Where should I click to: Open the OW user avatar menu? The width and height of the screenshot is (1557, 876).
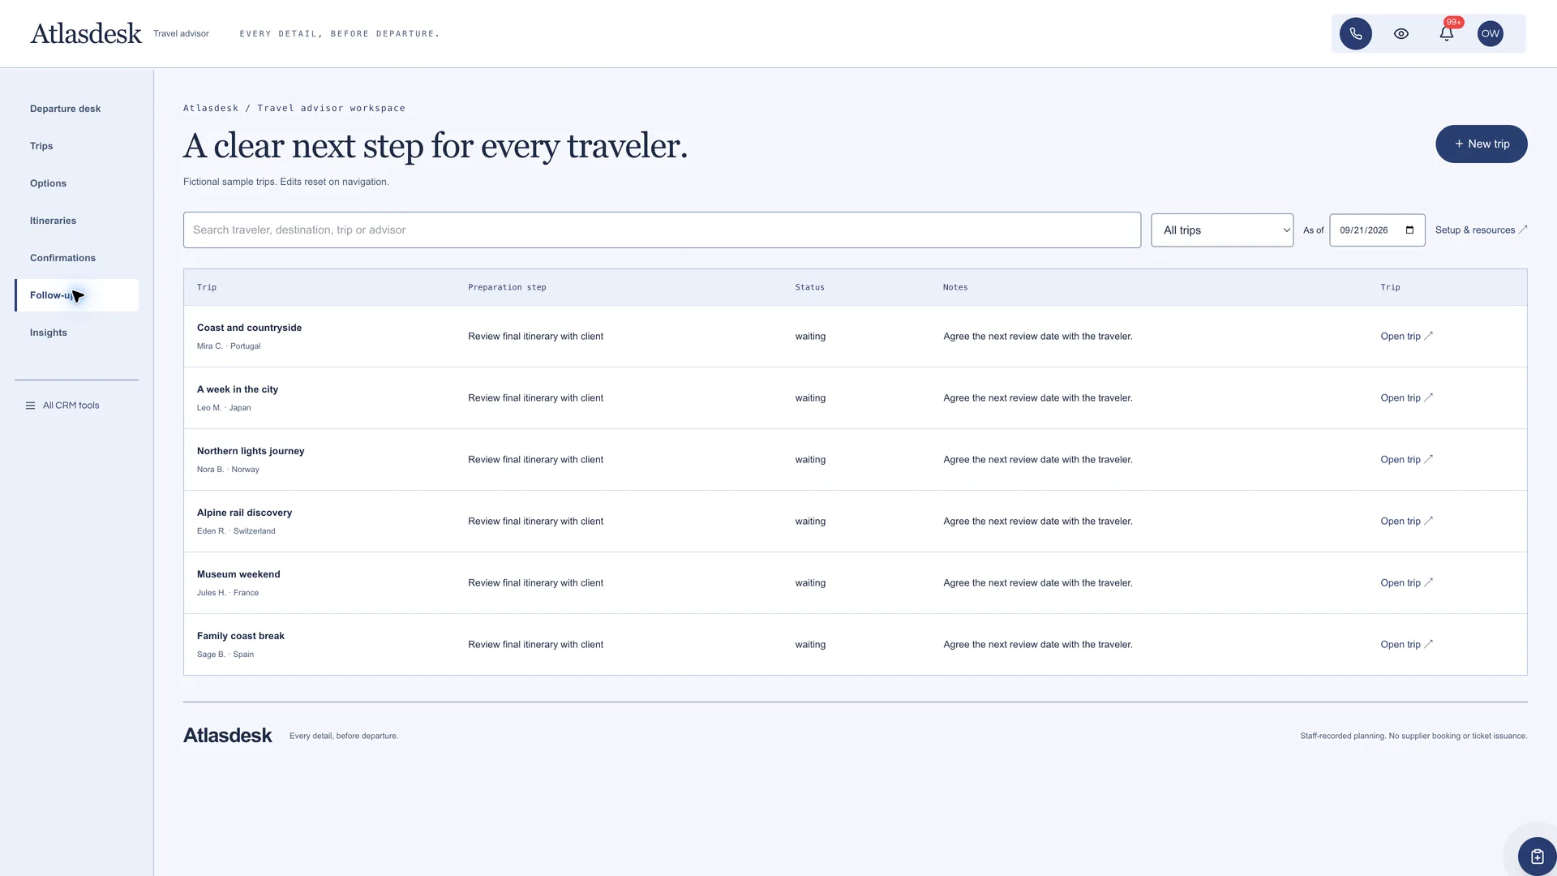pyautogui.click(x=1490, y=33)
